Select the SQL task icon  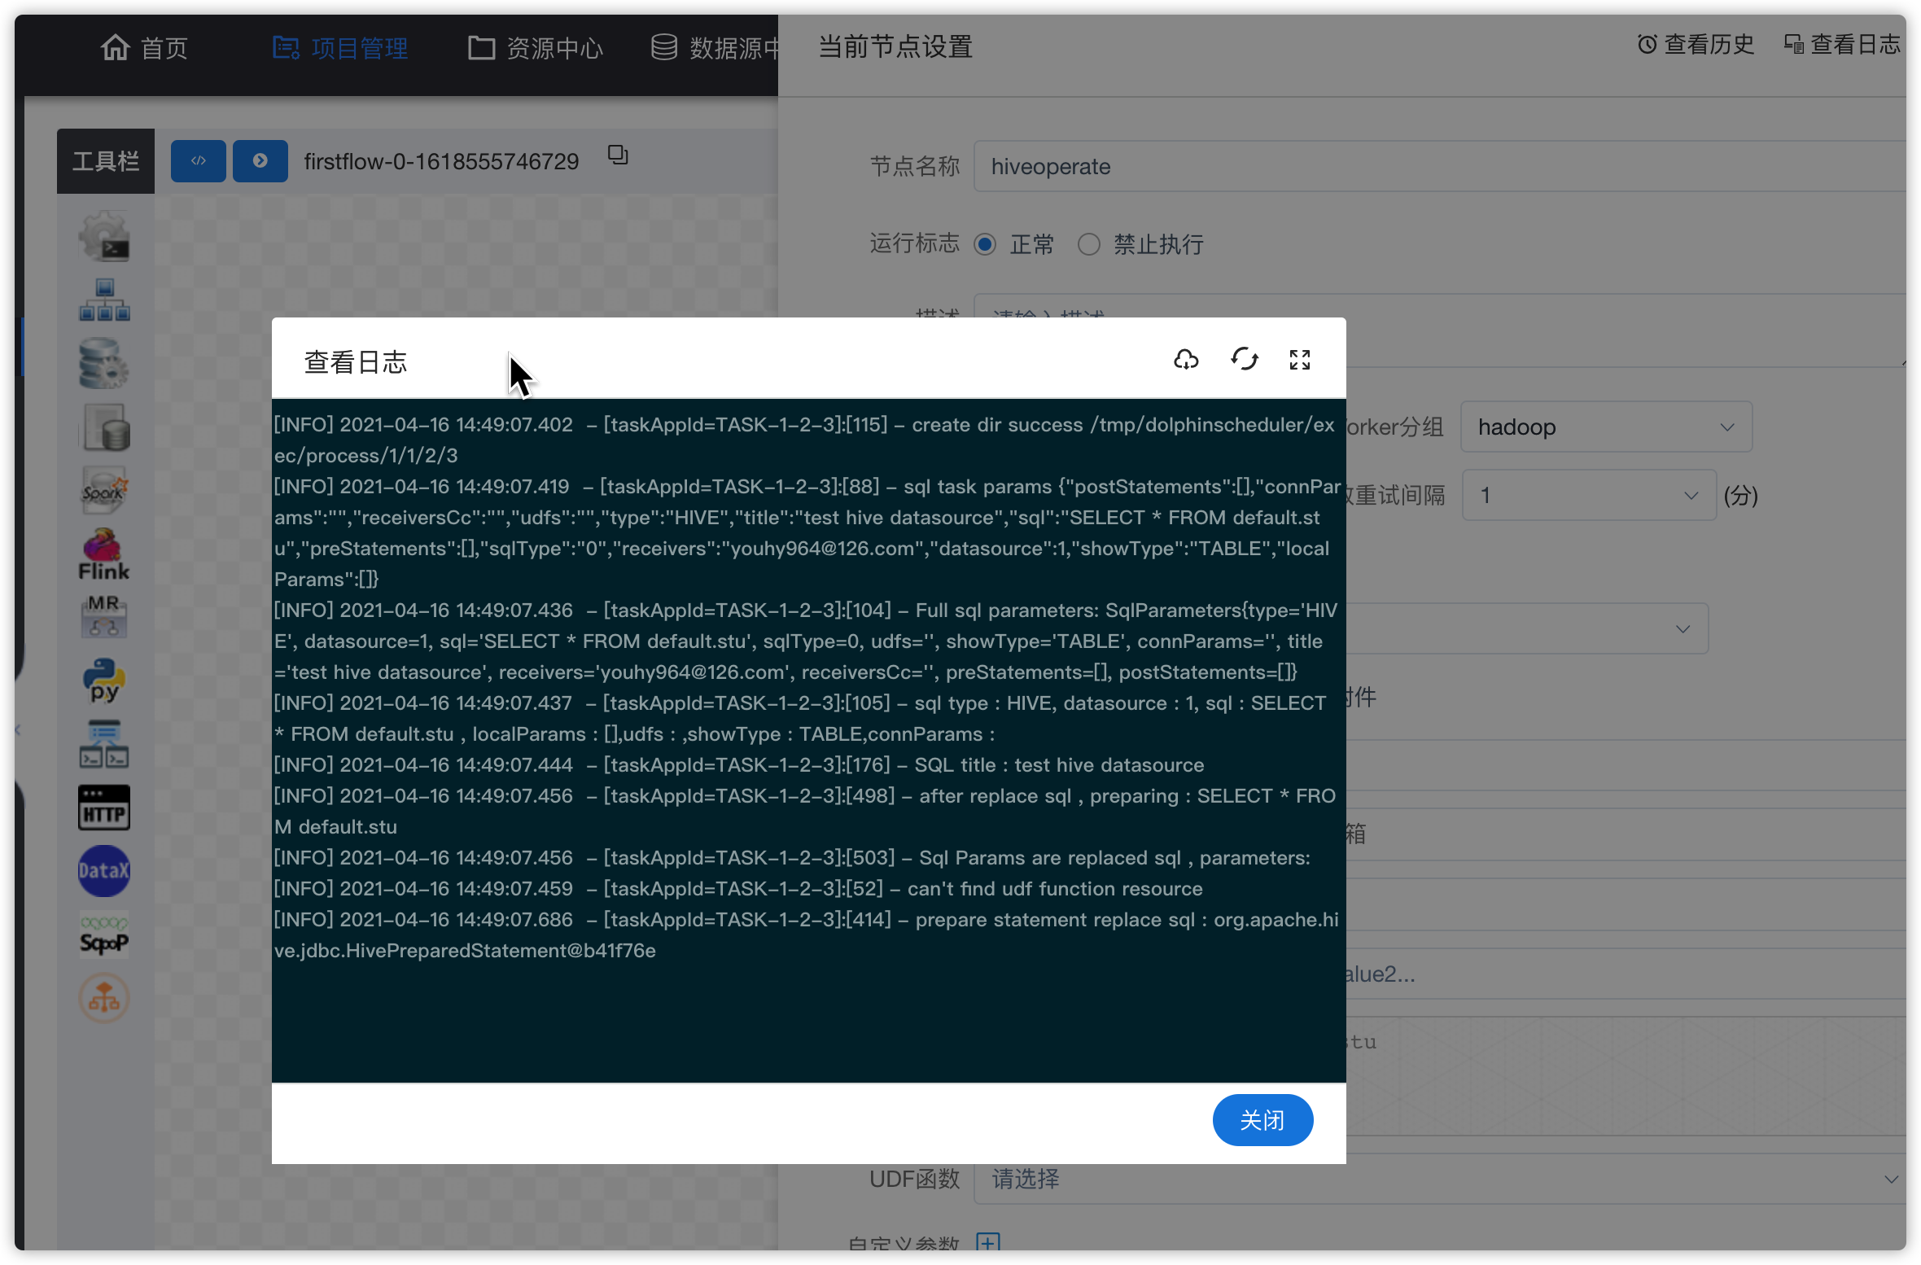click(x=104, y=427)
